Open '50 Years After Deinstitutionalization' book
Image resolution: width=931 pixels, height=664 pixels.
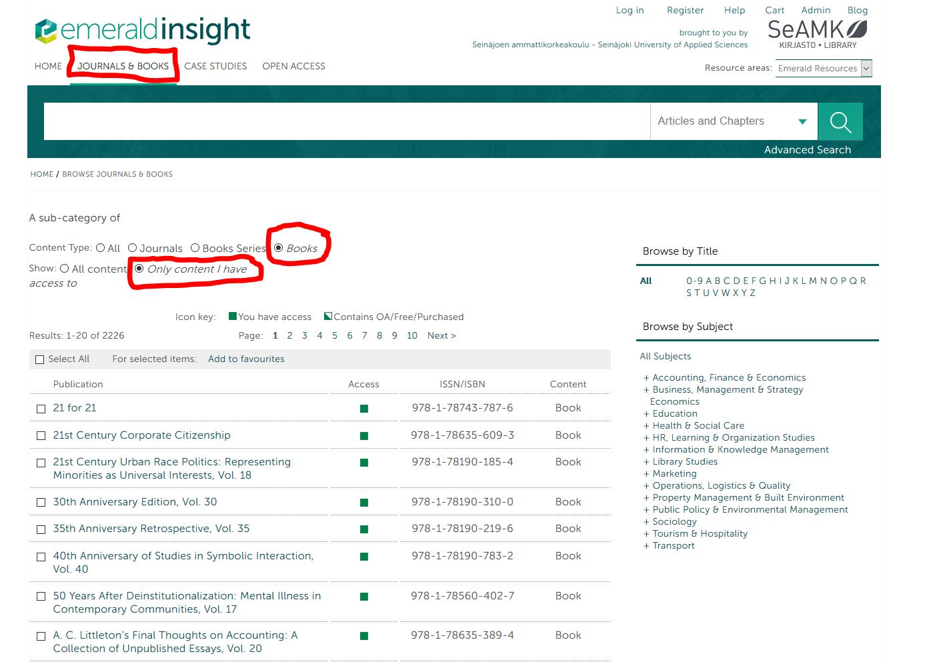(187, 602)
